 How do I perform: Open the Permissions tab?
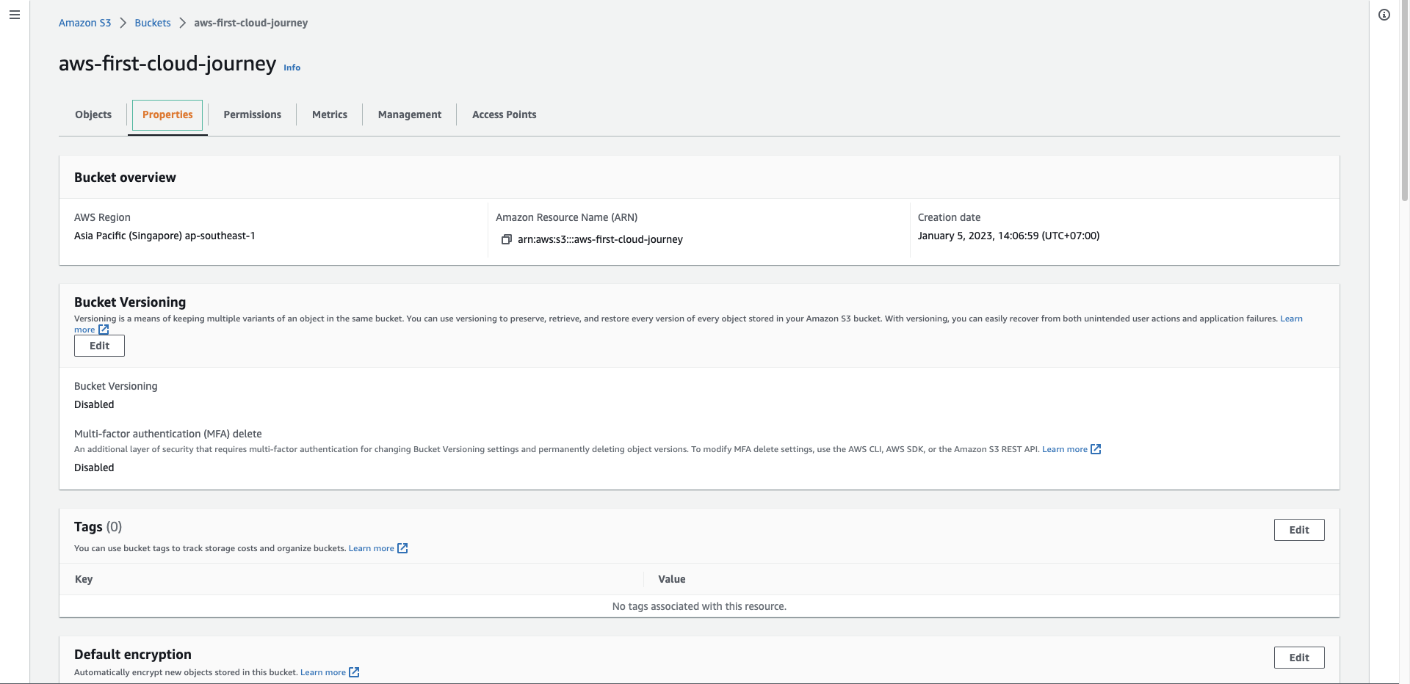(x=252, y=114)
